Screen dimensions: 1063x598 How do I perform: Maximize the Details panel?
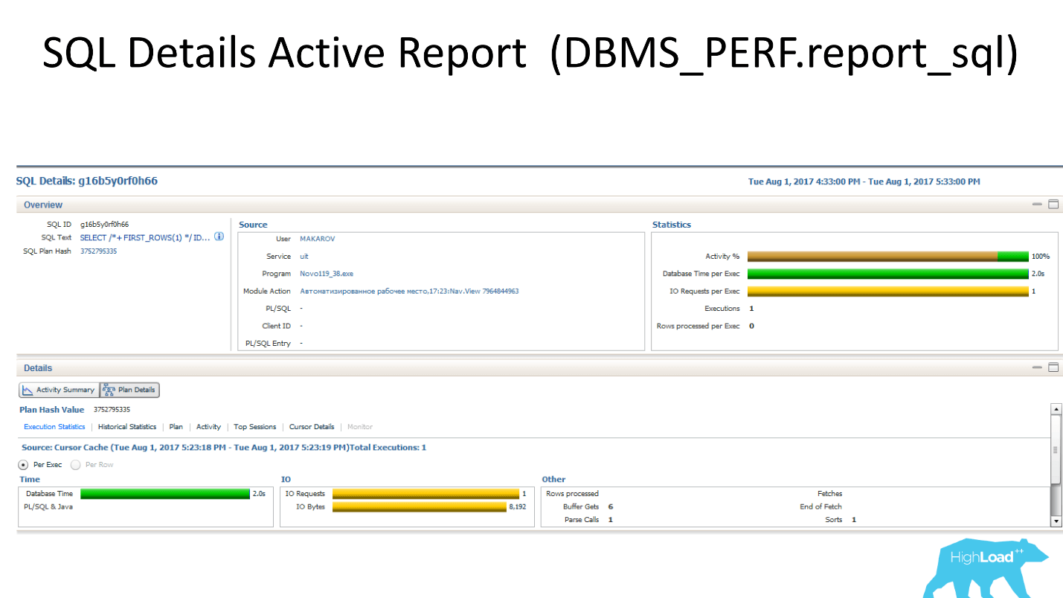1053,367
